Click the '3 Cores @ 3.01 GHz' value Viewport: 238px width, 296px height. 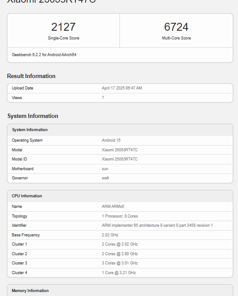(x=120, y=263)
